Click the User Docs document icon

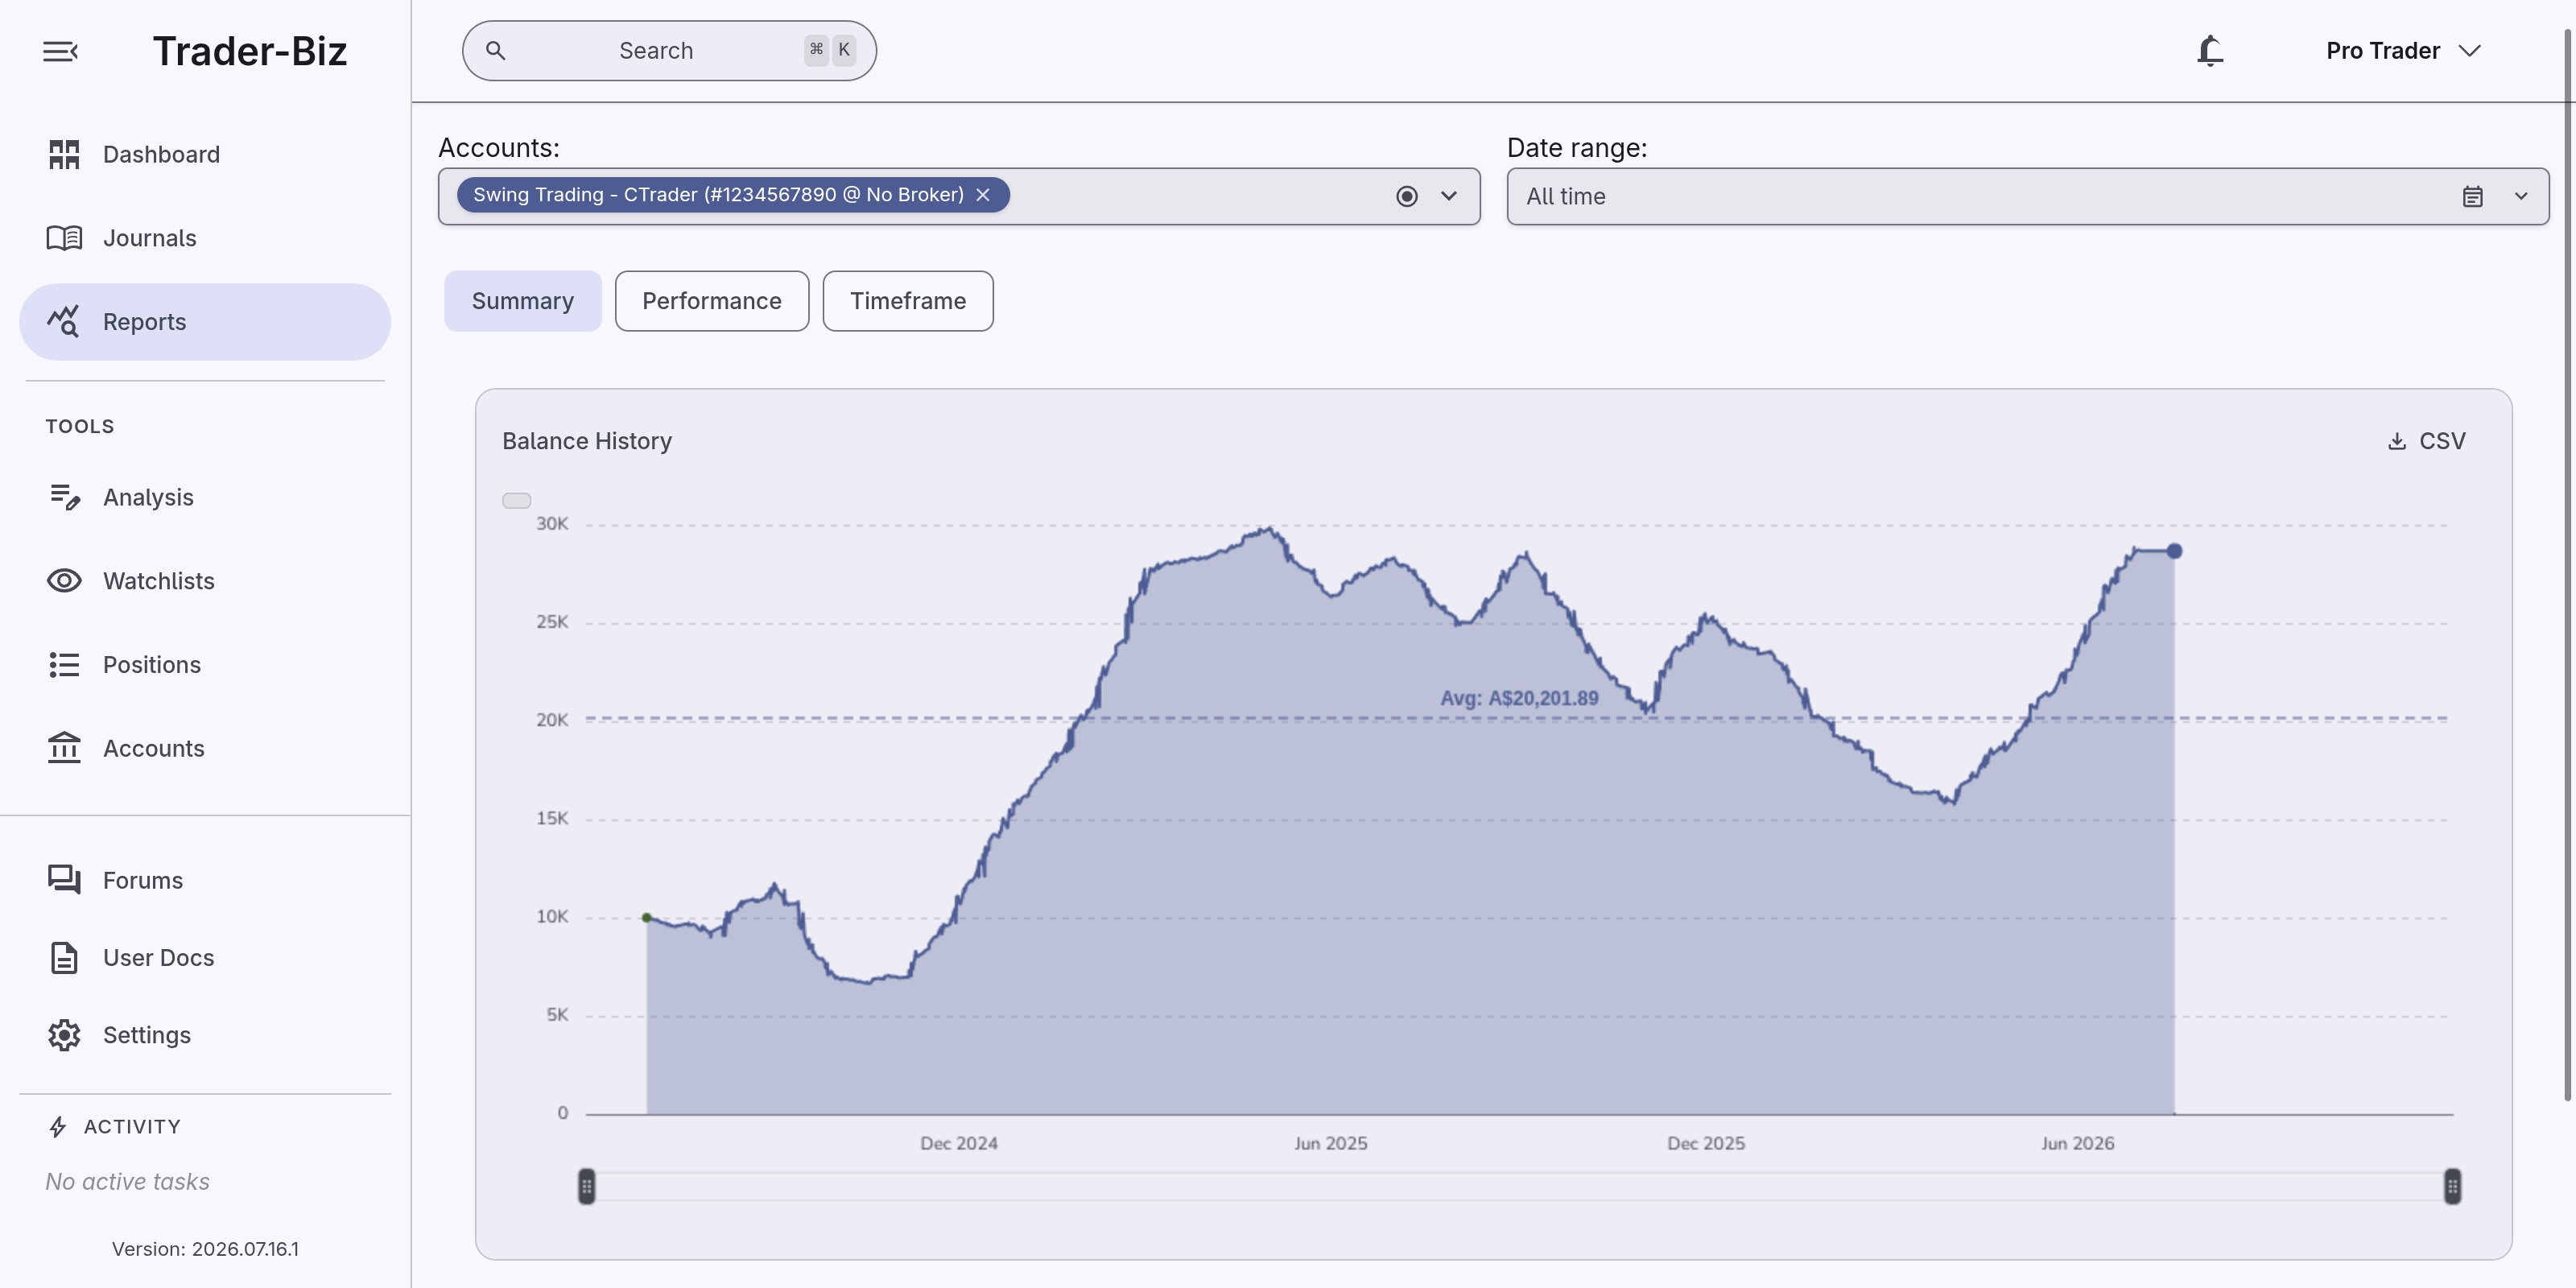click(64, 958)
